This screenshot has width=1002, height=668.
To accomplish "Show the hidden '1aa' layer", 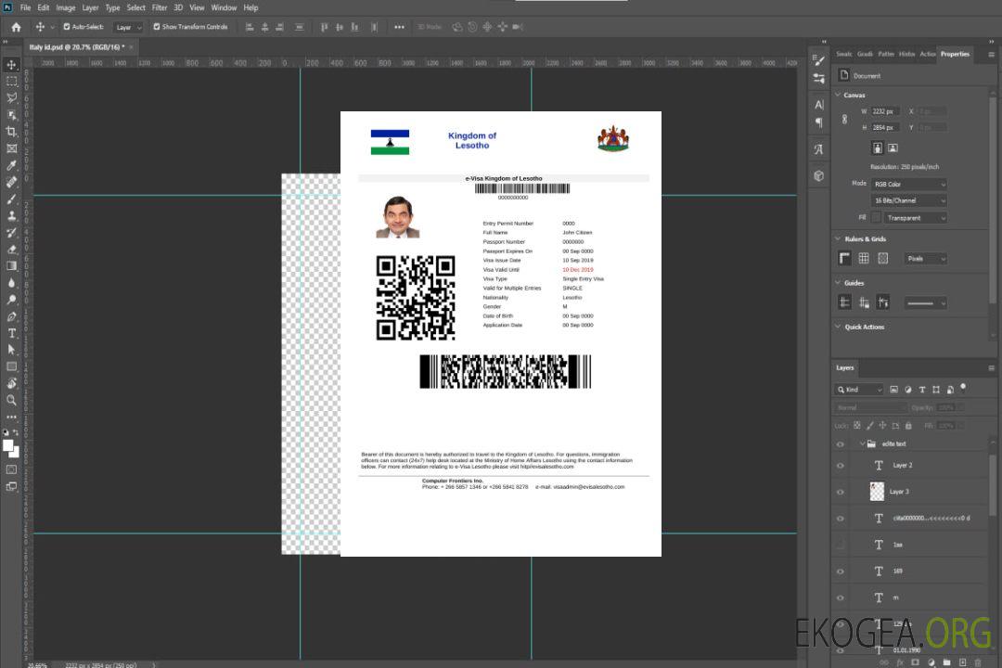I will click(841, 545).
